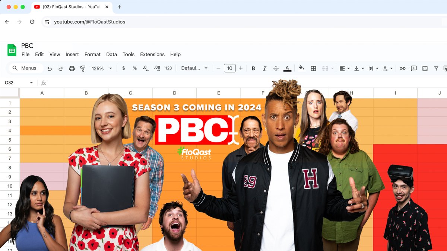
Task: Format as percent icon
Action: [x=135, y=68]
